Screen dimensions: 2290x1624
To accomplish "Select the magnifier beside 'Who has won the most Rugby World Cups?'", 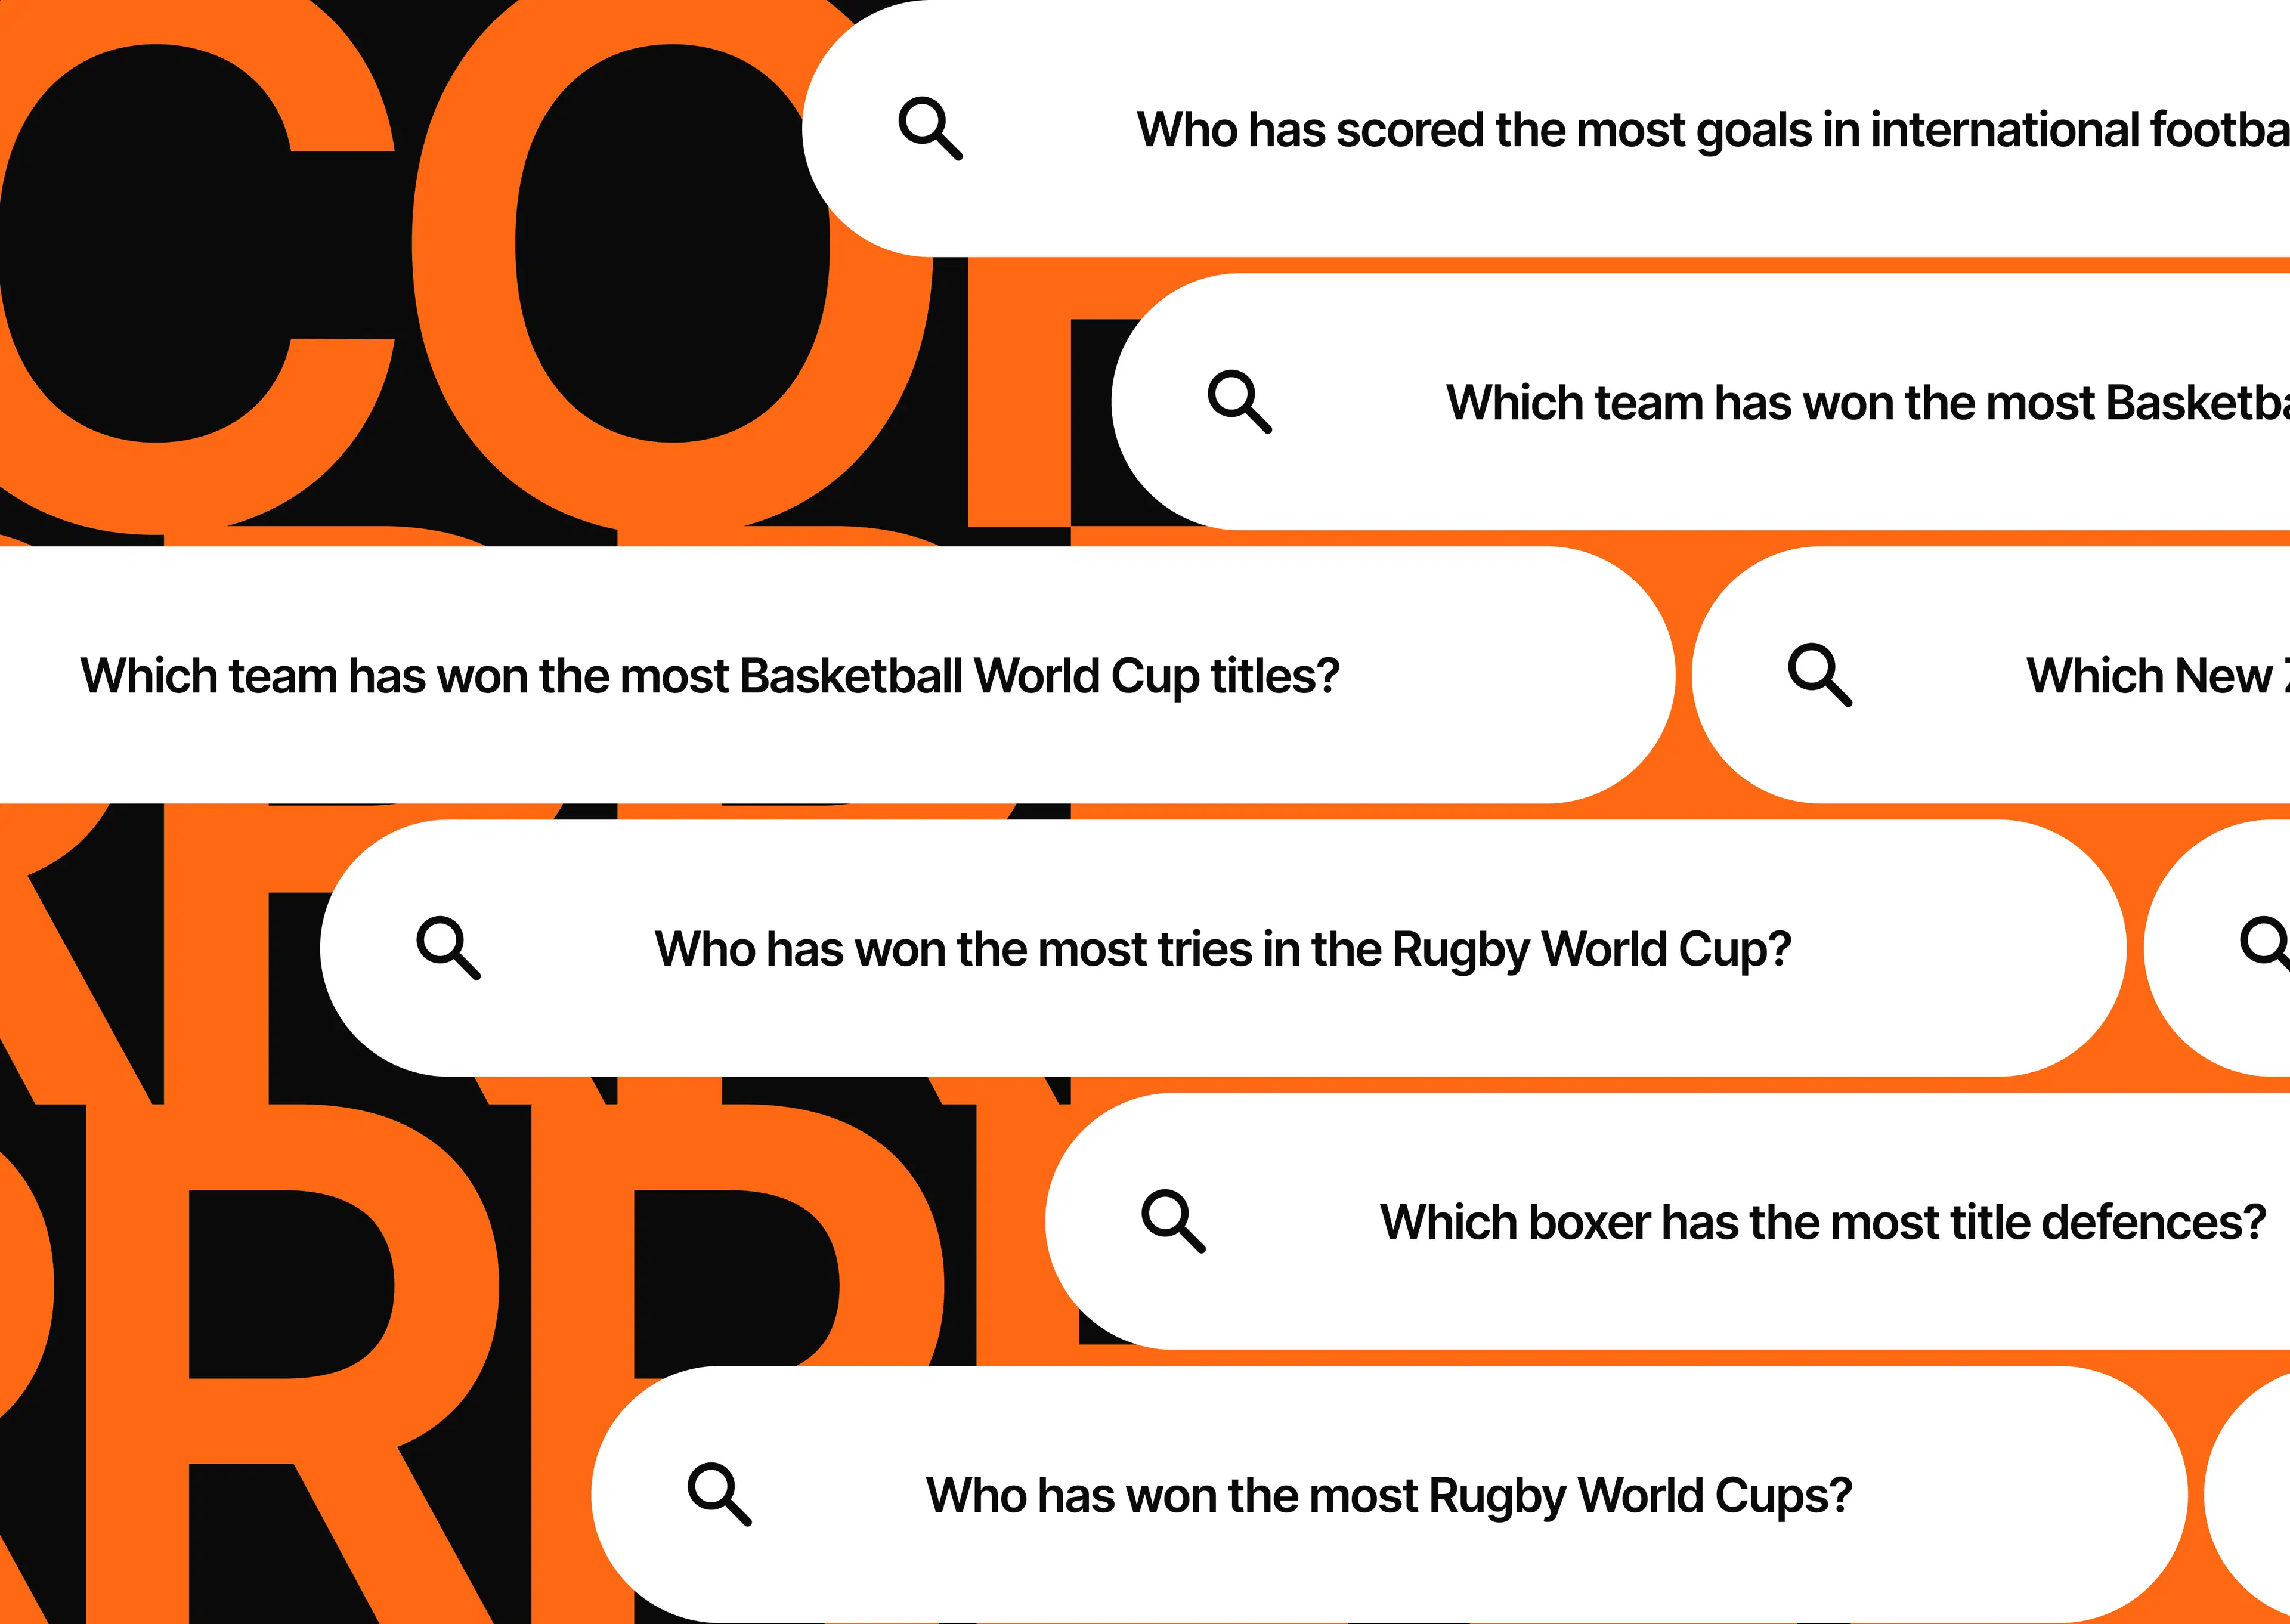I will point(719,1494).
